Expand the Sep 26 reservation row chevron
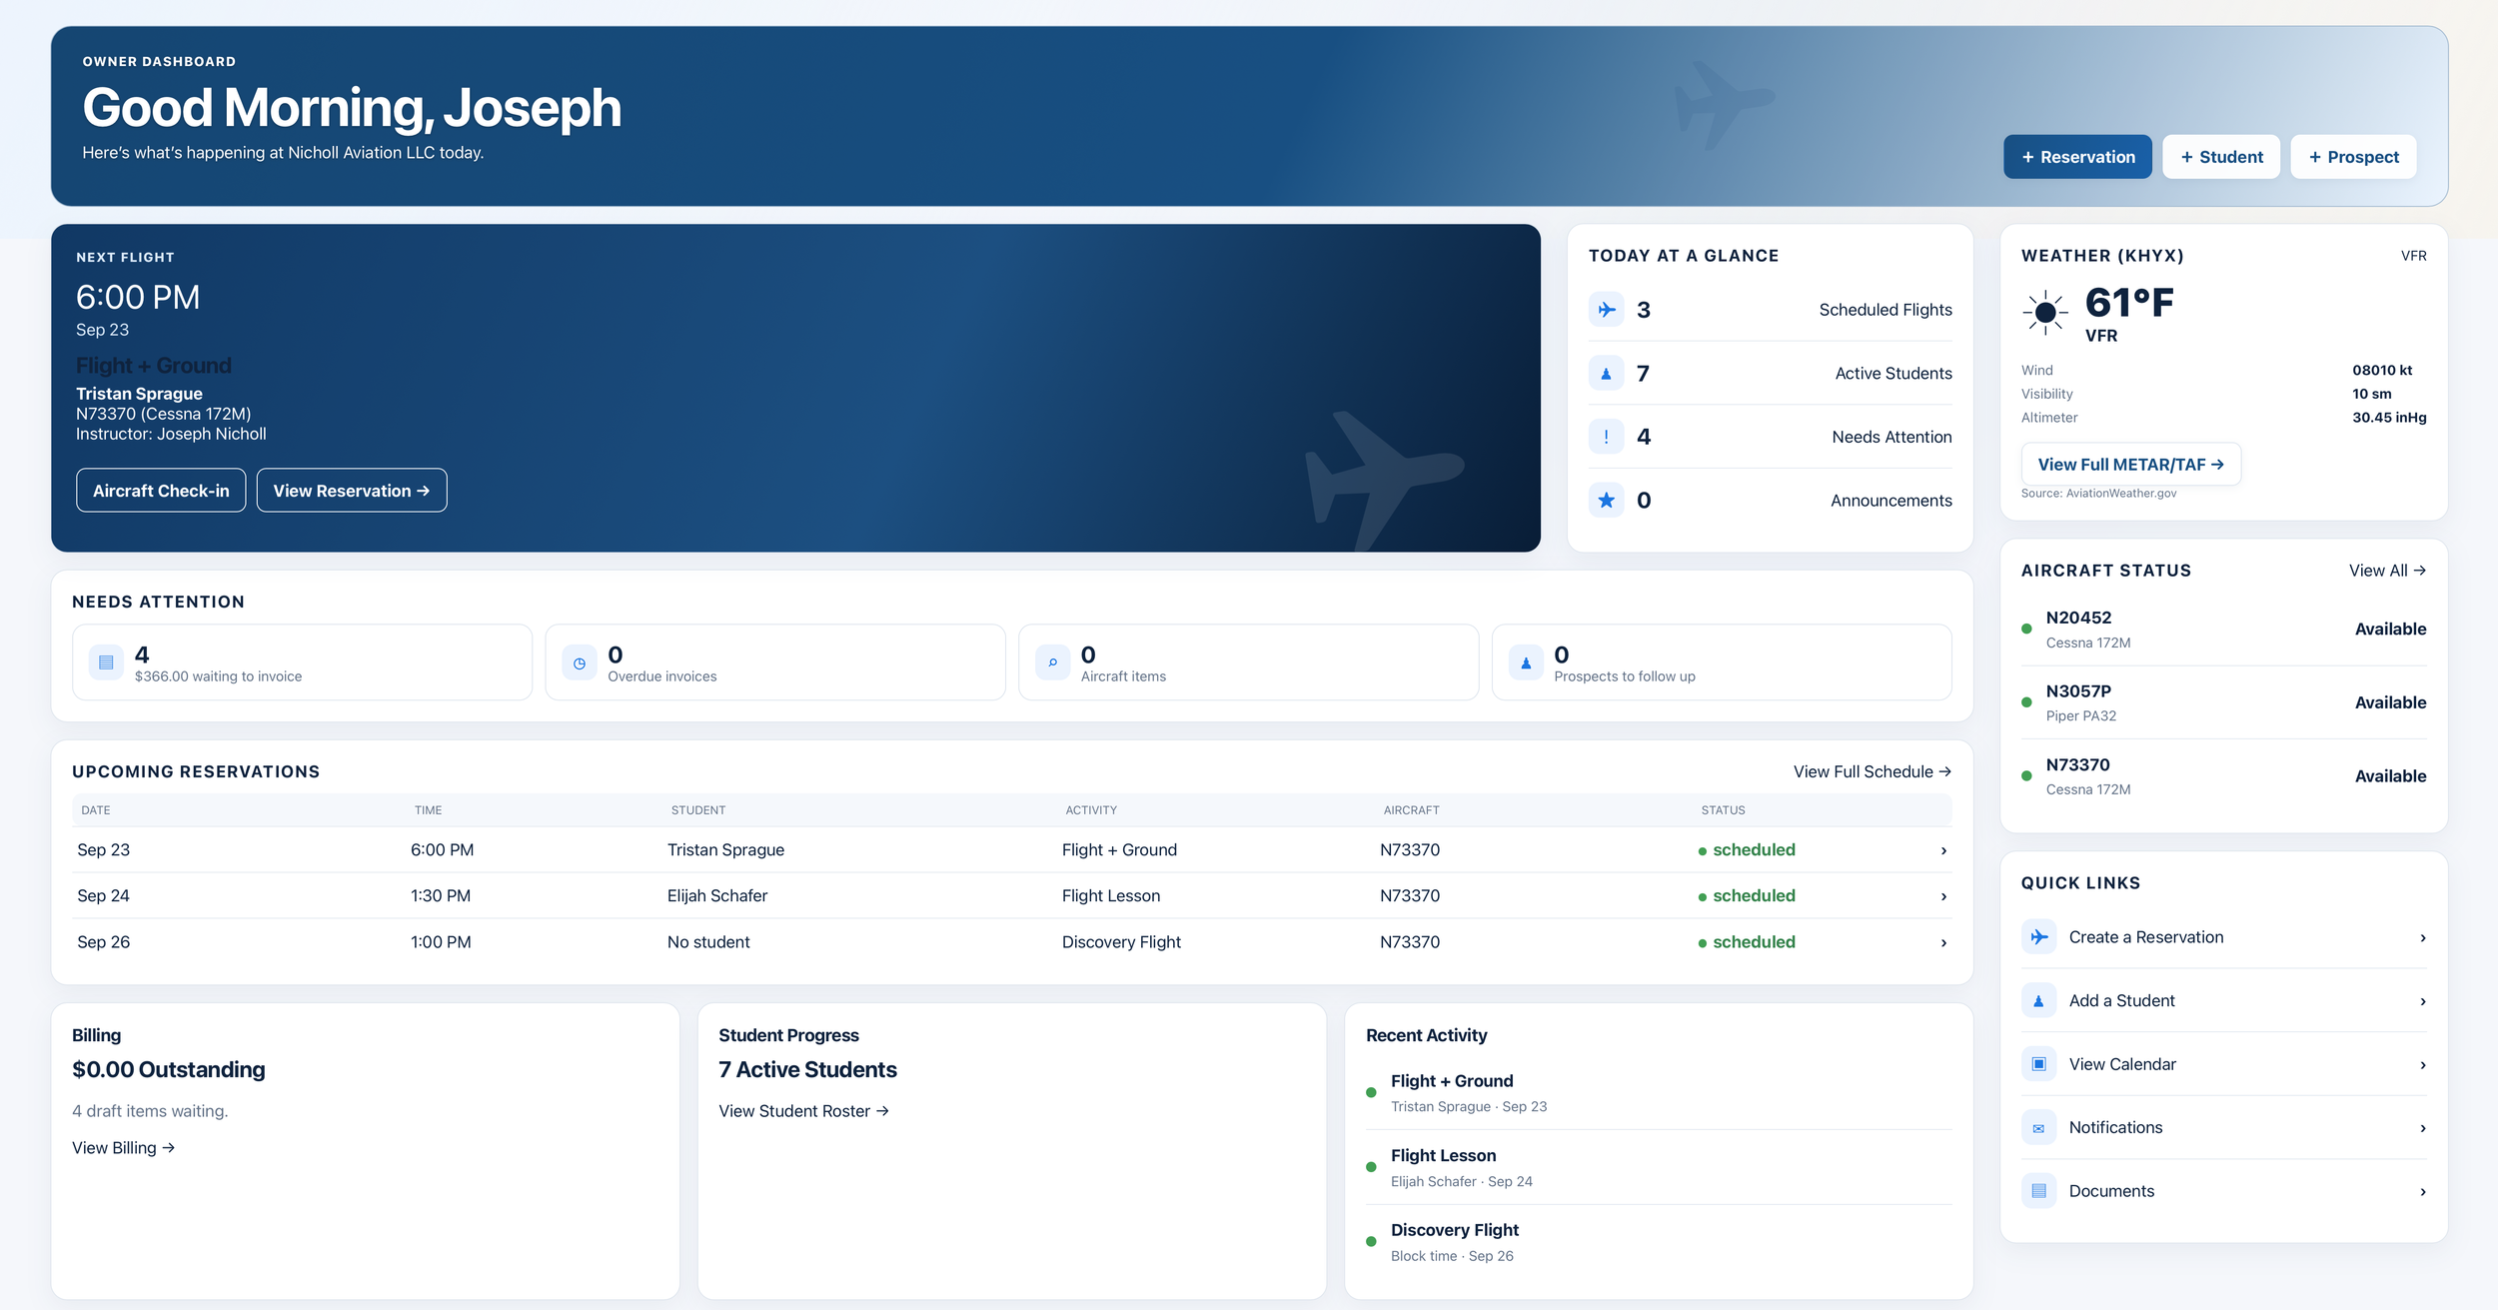Viewport: 2498px width, 1310px height. point(1943,942)
